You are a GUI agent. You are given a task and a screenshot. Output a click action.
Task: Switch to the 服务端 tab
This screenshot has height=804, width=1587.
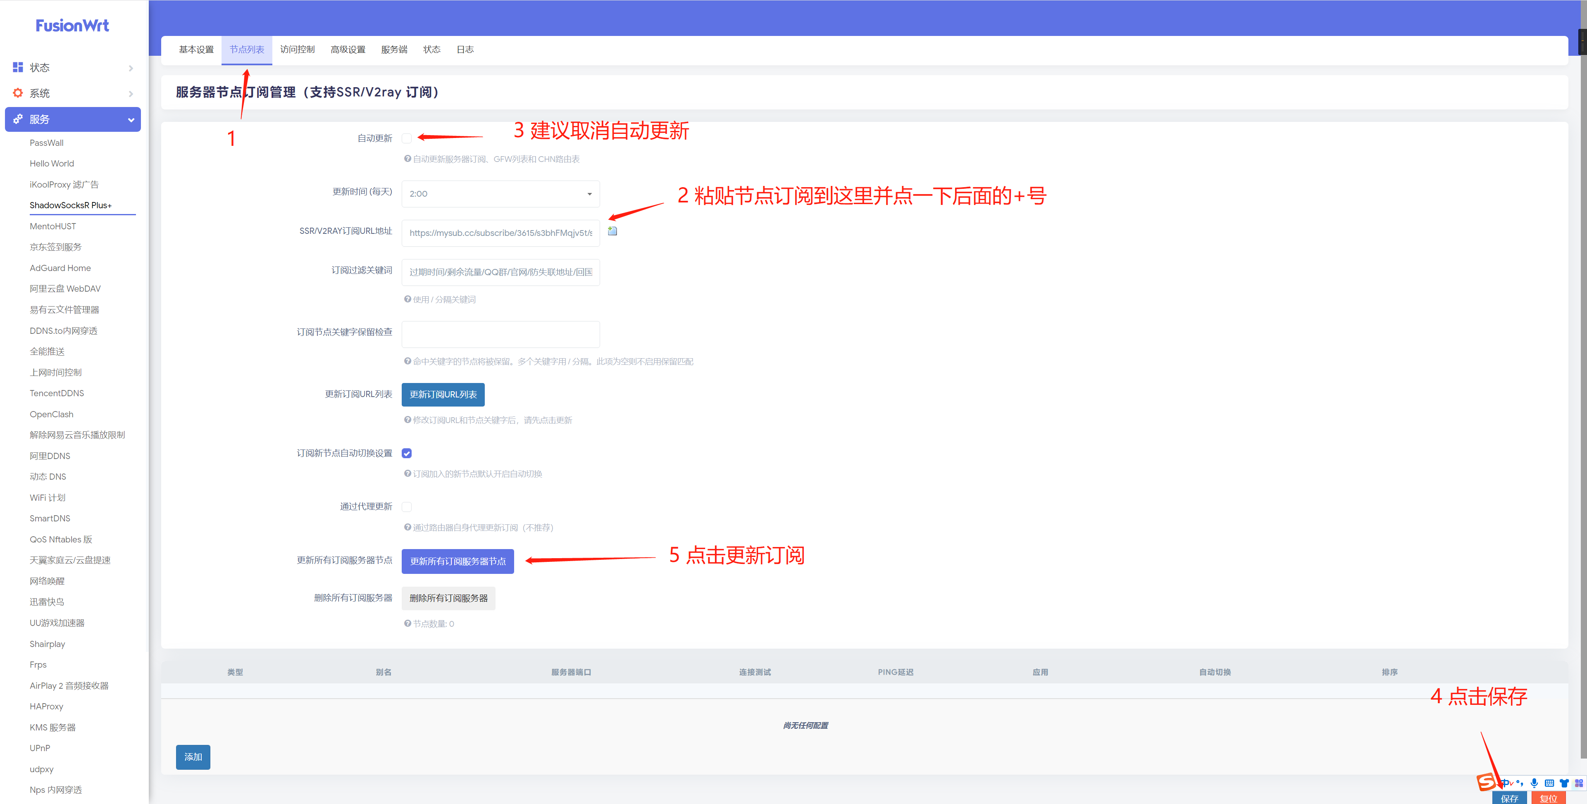coord(394,49)
